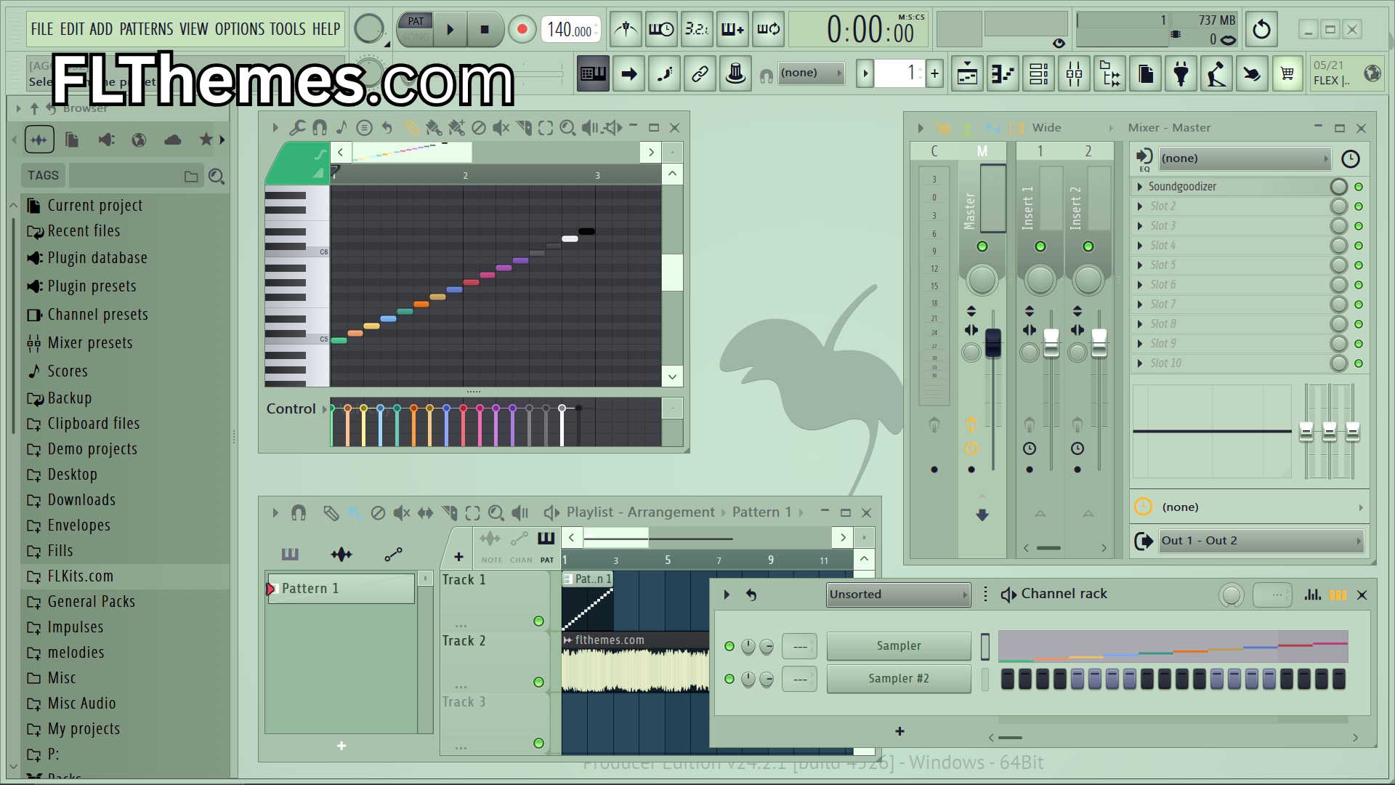This screenshot has width=1395, height=785.
Task: Select Playlist delete tool icon
Action: tap(378, 513)
